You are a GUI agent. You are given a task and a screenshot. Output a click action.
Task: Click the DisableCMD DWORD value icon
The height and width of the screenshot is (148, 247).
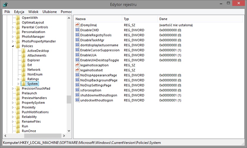[x=77, y=30]
